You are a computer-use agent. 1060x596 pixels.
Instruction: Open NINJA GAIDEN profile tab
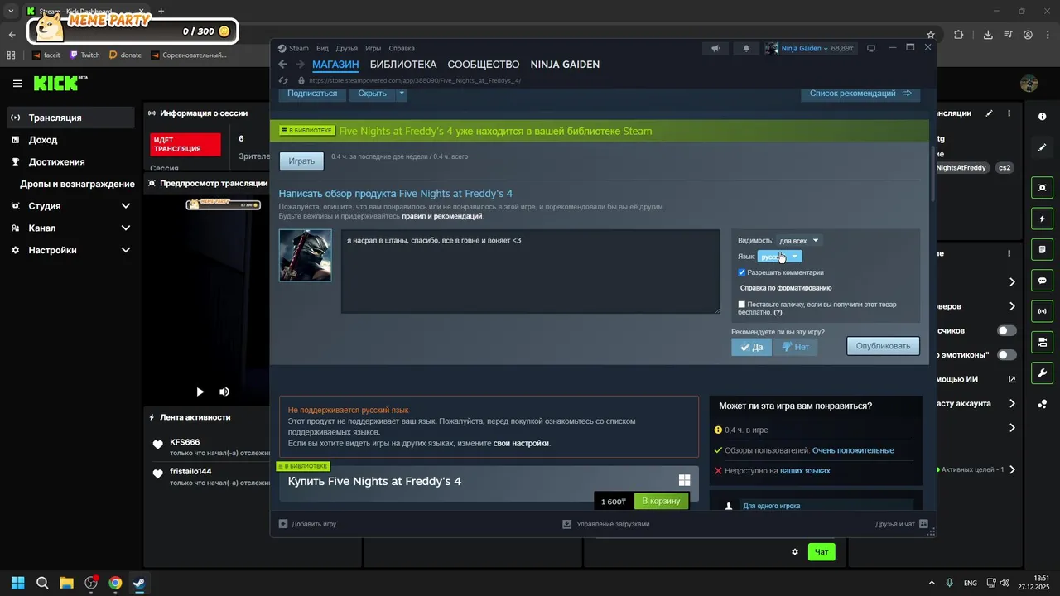pyautogui.click(x=565, y=65)
